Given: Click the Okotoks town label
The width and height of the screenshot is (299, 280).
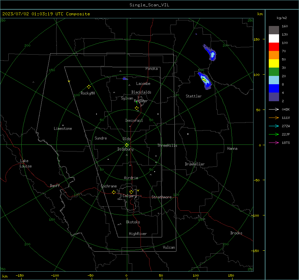Looking at the screenshot, I should (133, 222).
